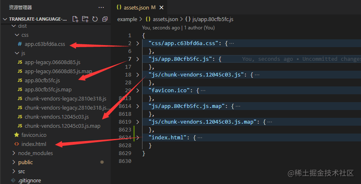The image size is (361, 184).
Task: Click the CSS file type icon for app.c63bfd6a.css
Action: pyautogui.click(x=20, y=44)
